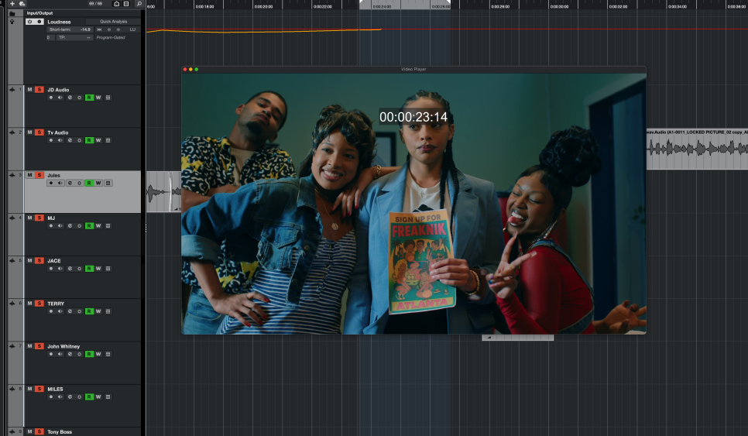The image size is (748, 436).
Task: Click the 69 / 69 track count
Action: tap(95, 3)
